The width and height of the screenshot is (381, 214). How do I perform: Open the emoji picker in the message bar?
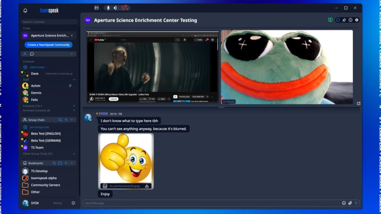pos(344,203)
